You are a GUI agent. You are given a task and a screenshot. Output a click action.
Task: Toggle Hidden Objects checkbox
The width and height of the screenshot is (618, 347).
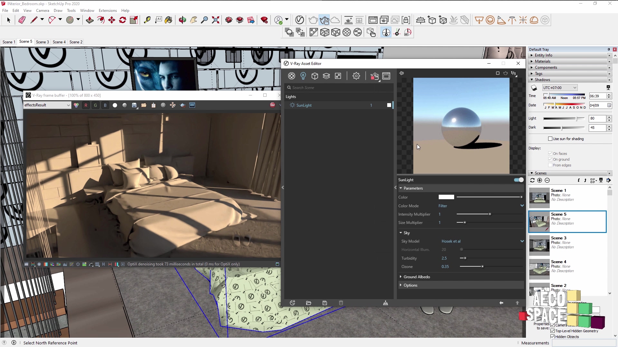tap(553, 337)
